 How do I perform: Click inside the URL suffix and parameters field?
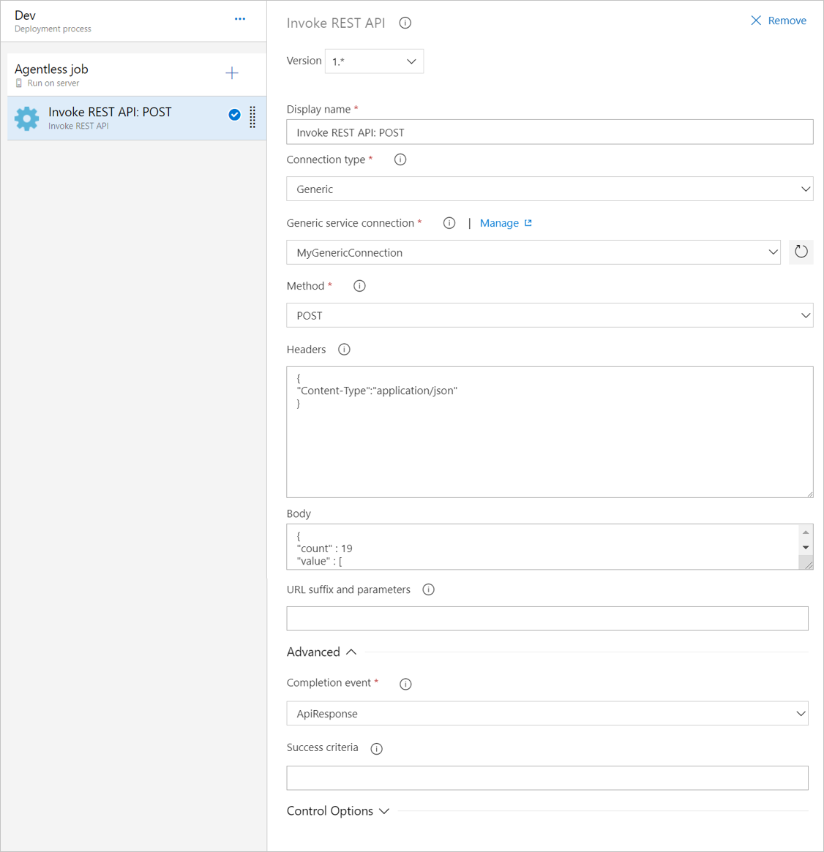tap(547, 618)
